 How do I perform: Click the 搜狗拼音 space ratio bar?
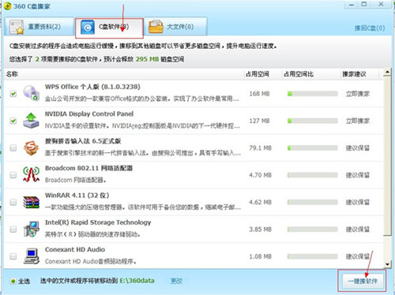coord(313,147)
